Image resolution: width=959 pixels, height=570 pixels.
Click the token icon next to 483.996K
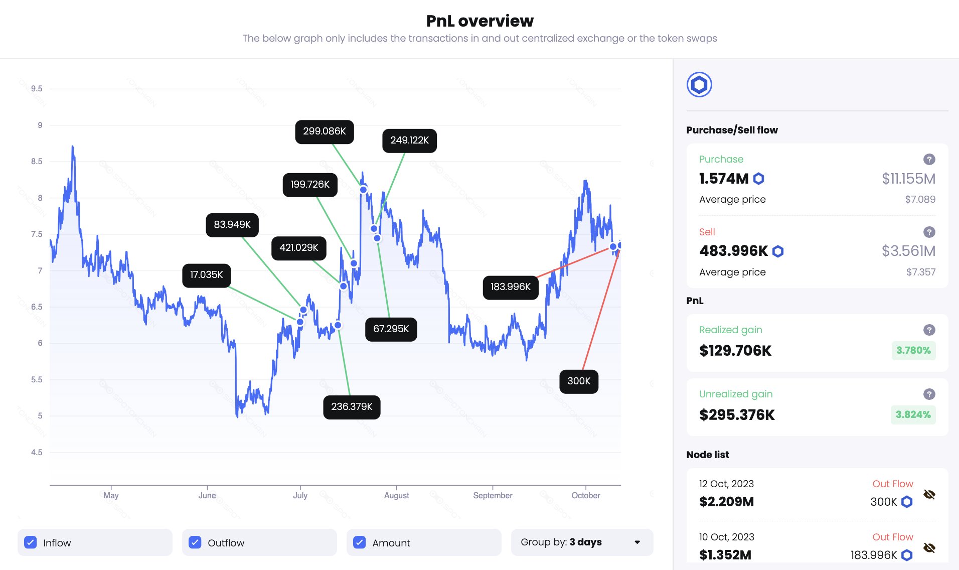tap(778, 251)
